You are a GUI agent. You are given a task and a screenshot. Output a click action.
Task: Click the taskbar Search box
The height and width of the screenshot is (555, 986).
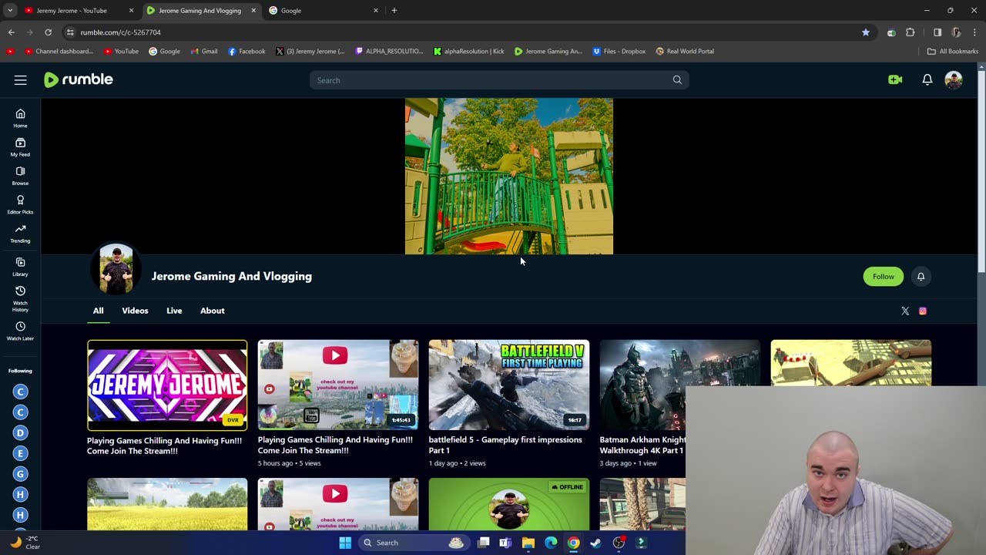(x=414, y=543)
